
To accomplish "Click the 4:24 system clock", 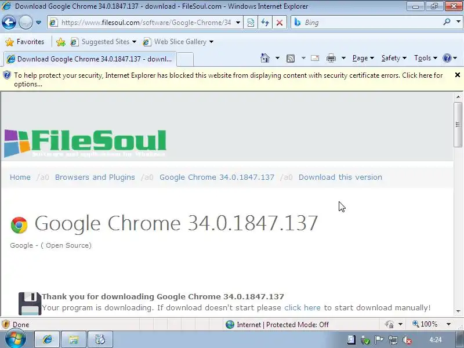I will (x=436, y=340).
